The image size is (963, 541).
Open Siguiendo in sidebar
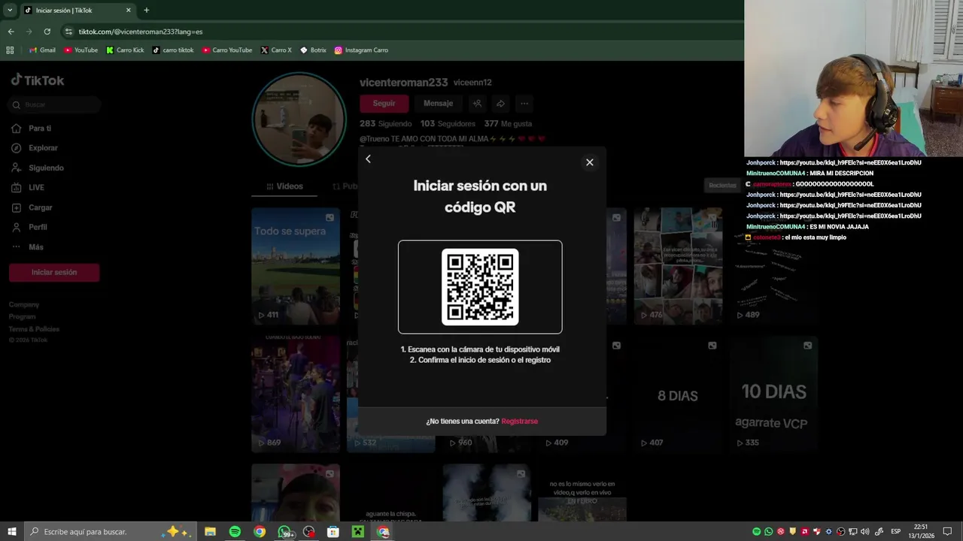click(38, 168)
